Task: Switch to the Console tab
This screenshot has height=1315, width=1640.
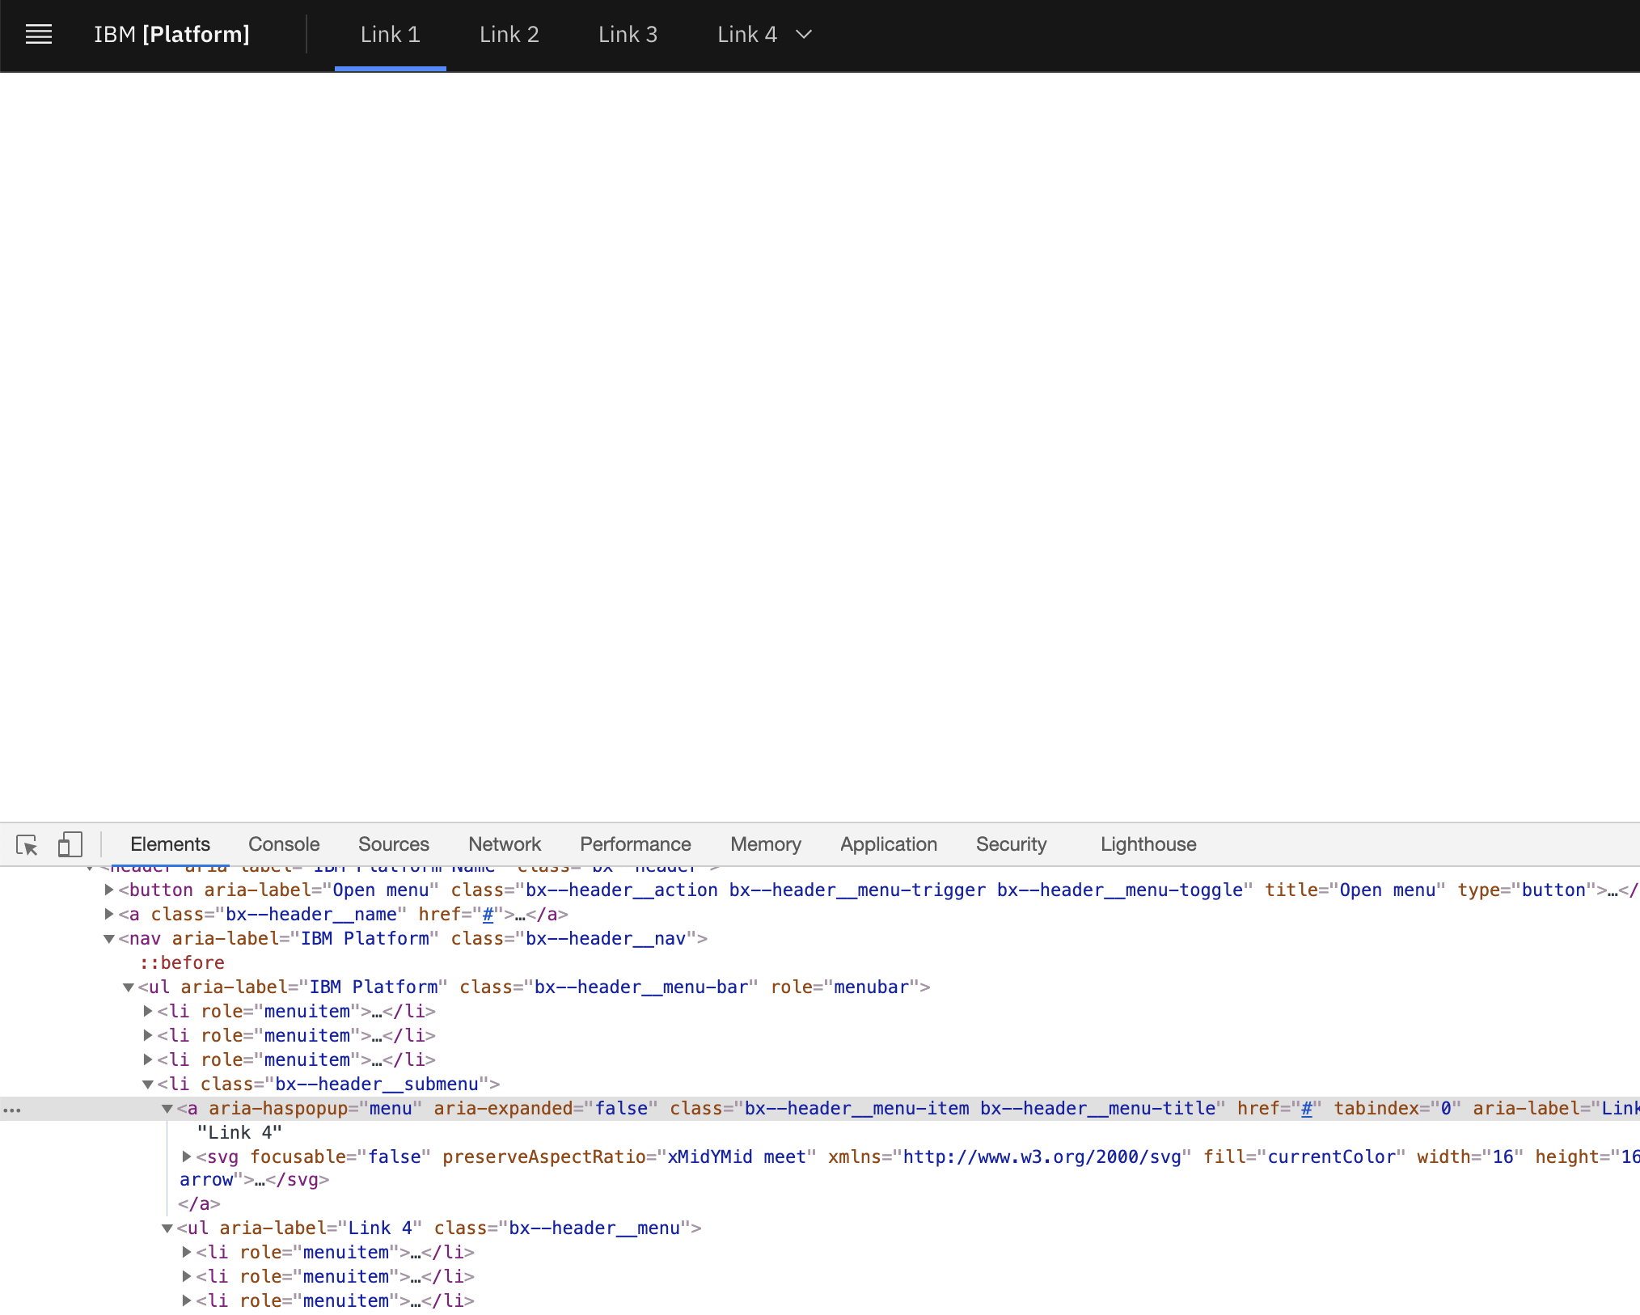Action: click(x=284, y=844)
